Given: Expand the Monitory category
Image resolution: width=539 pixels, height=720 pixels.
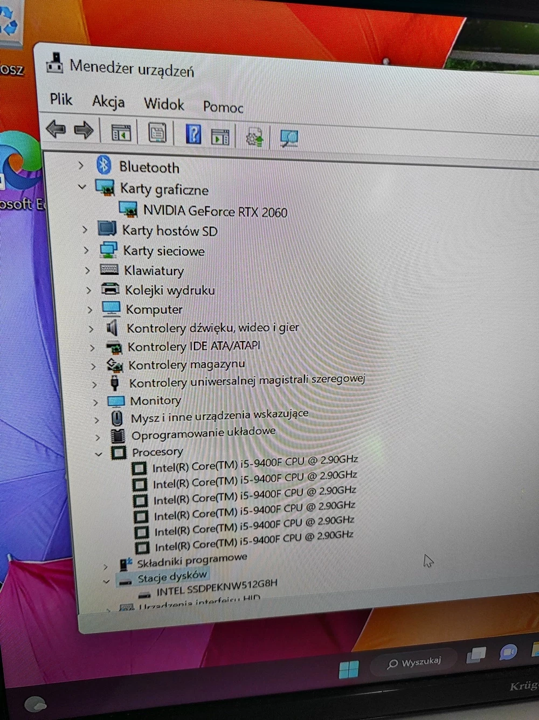Looking at the screenshot, I should point(95,402).
